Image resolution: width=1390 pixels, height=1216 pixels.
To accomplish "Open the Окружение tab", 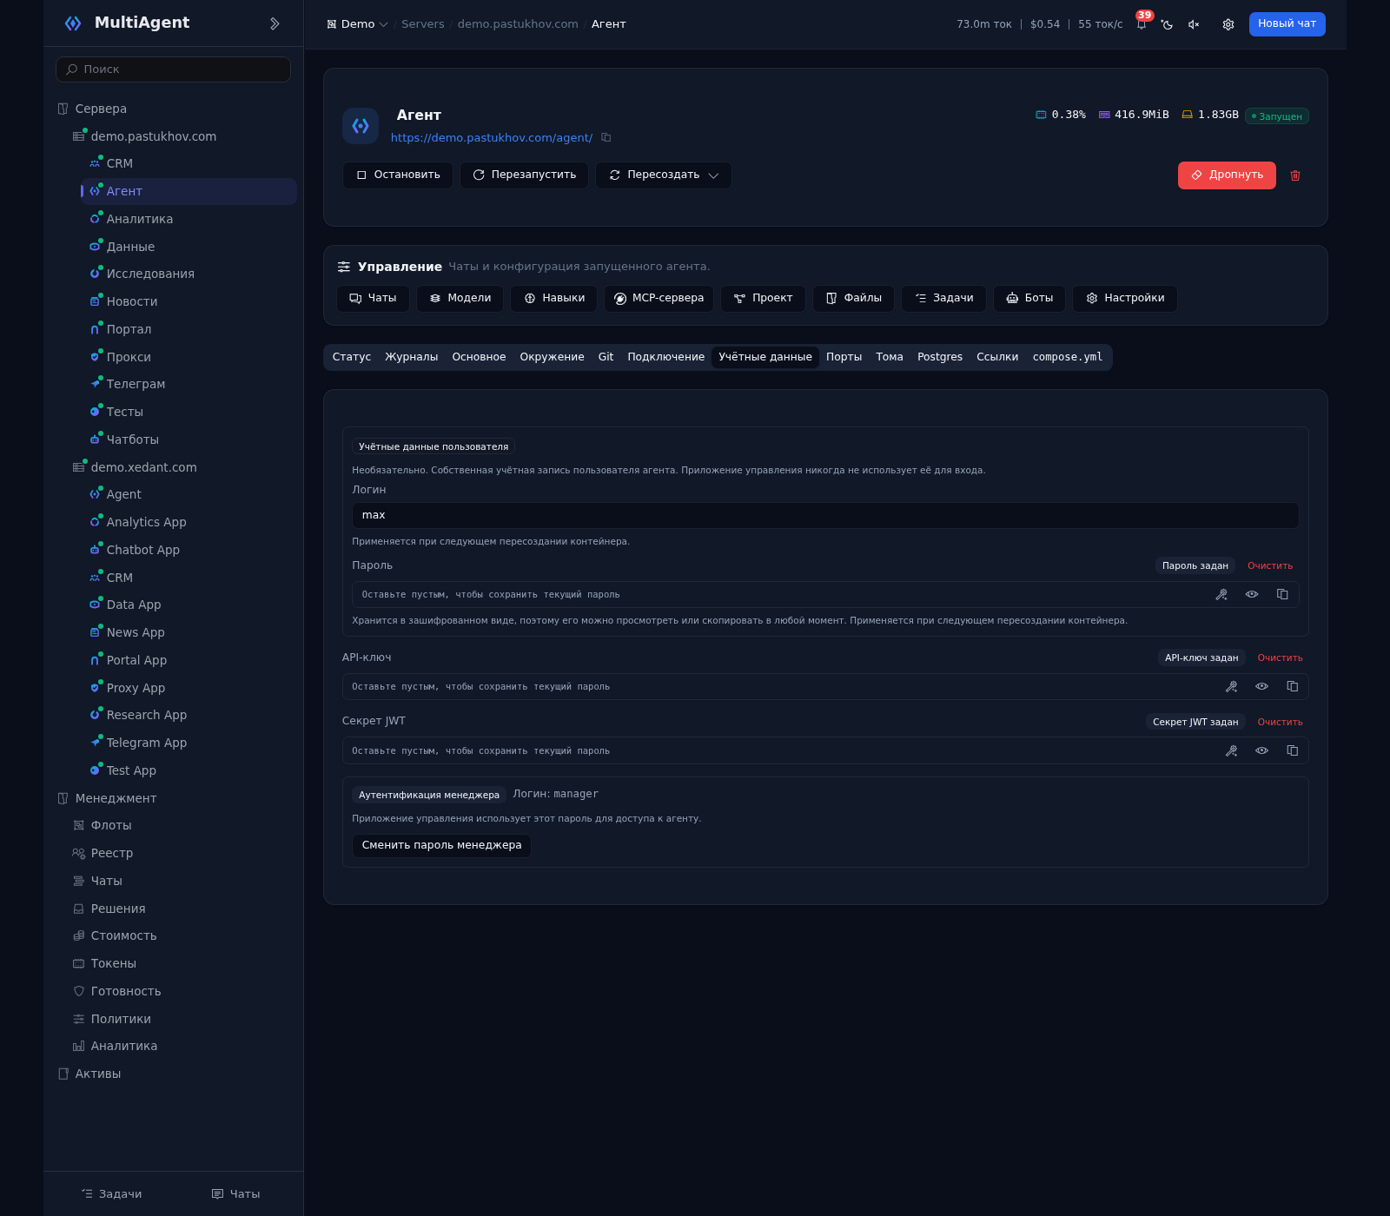I will point(552,357).
